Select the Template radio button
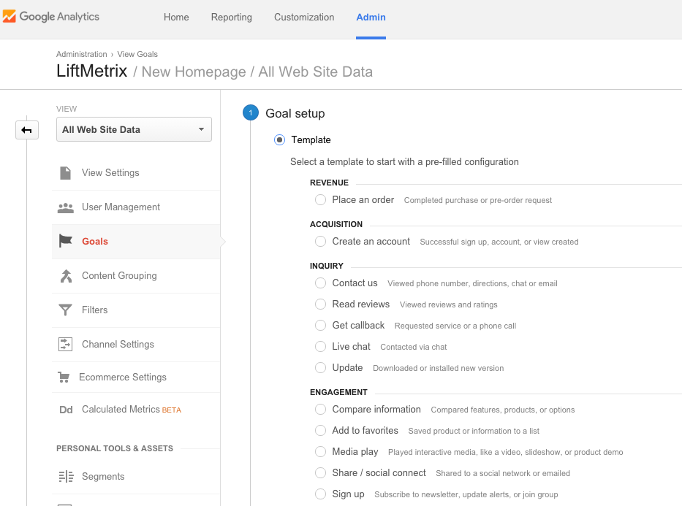The width and height of the screenshot is (682, 506). point(279,139)
